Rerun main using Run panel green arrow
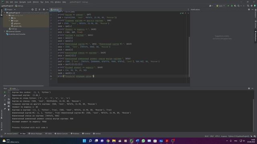257x144 pixels. pos(5,92)
